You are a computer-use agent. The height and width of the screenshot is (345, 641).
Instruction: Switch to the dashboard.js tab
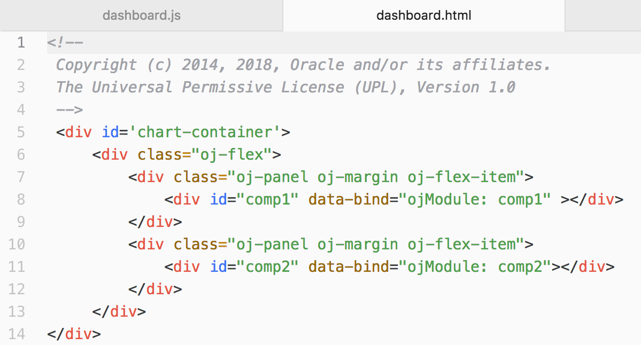click(x=141, y=15)
